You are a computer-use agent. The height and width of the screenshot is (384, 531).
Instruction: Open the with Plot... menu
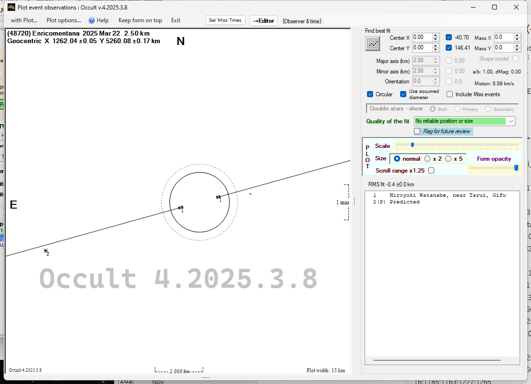pyautogui.click(x=24, y=20)
